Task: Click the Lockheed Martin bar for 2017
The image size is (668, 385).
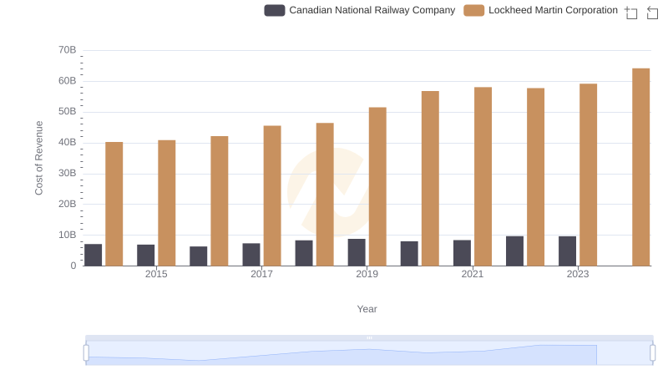Action: click(x=272, y=195)
